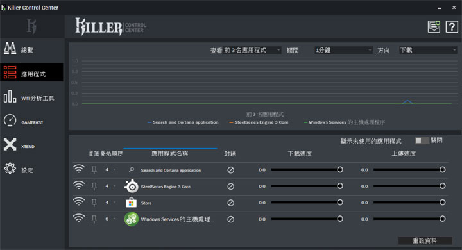Click the Wi-Fi icon for SteelSeries Engine 3 Core
Screen dimensions: 462x250
click(79, 185)
